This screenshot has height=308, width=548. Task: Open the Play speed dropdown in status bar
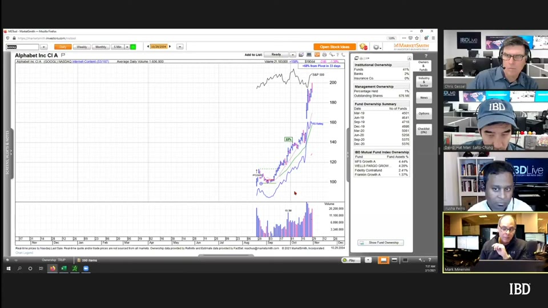(368, 260)
